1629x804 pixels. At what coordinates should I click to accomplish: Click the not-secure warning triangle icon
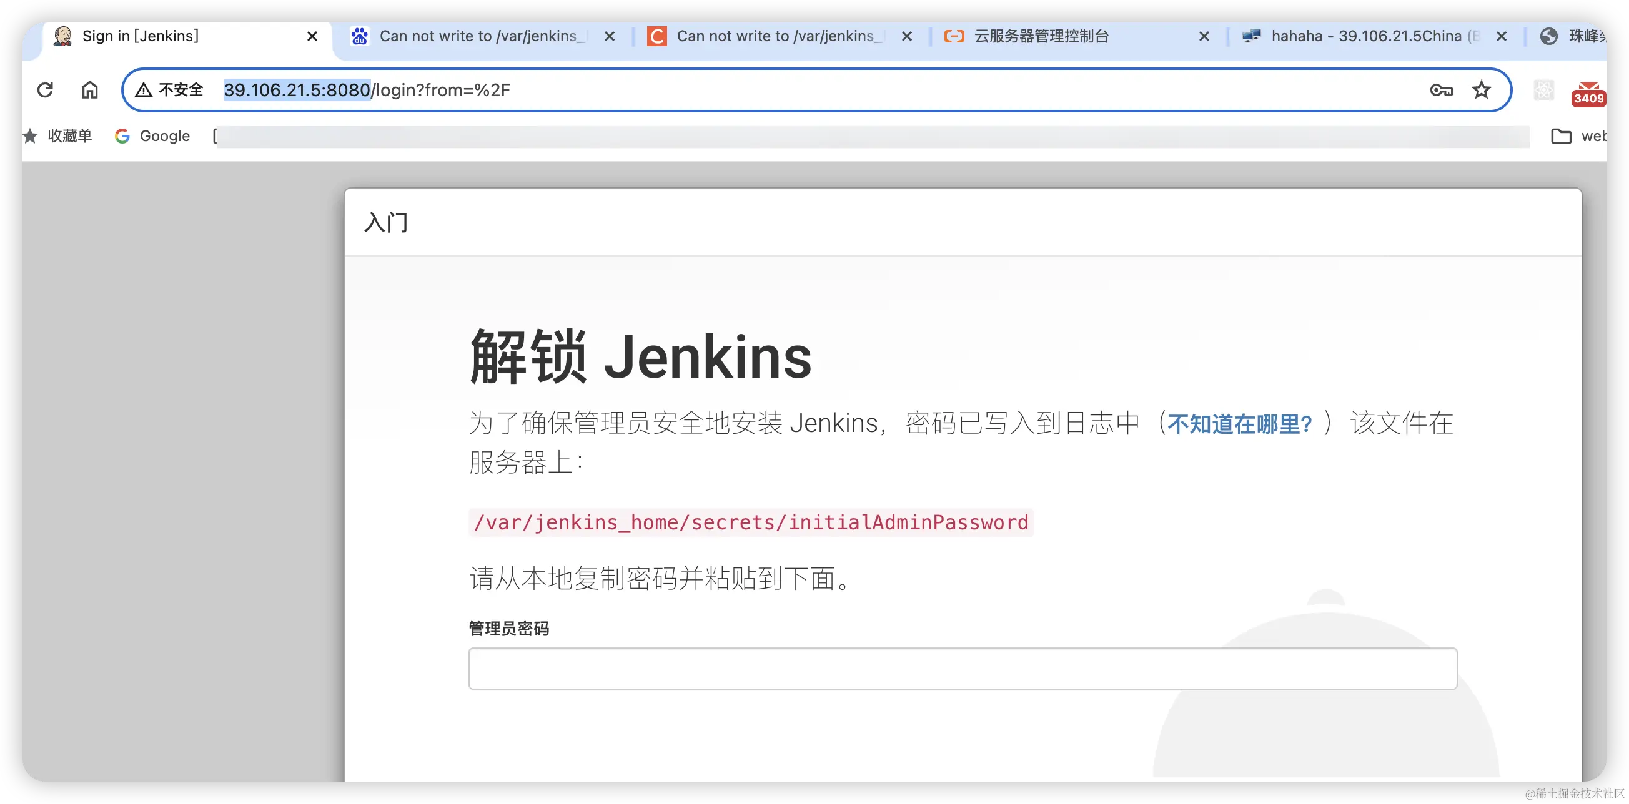pyautogui.click(x=144, y=90)
